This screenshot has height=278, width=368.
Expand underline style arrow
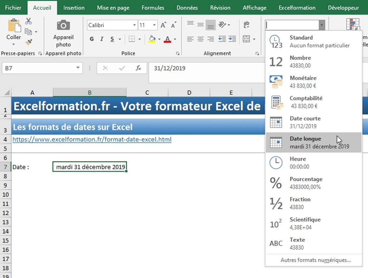click(120, 39)
